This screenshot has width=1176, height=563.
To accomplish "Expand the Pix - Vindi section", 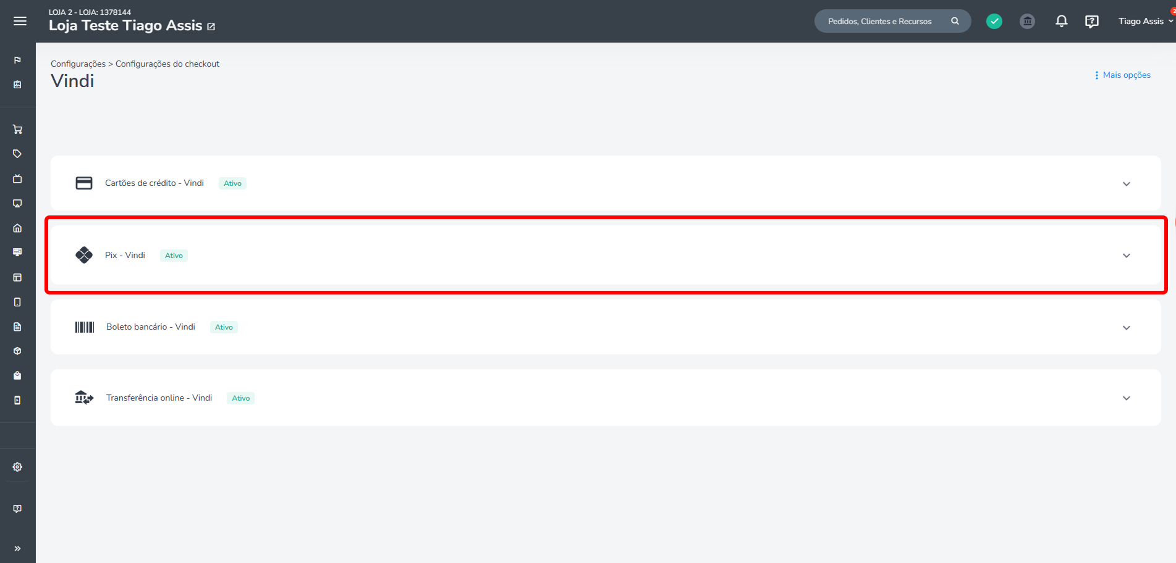I will (1126, 256).
